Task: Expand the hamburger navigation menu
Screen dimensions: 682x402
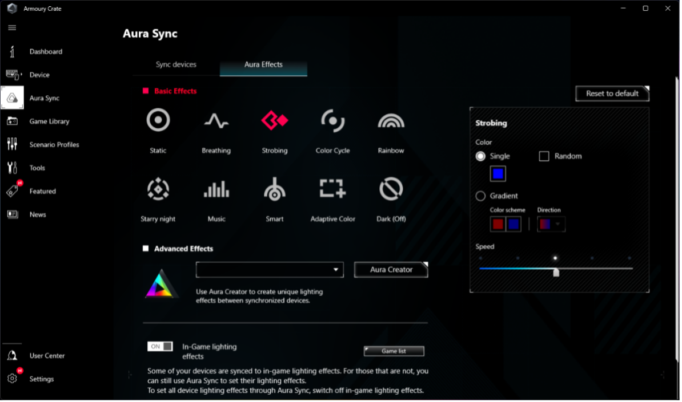Action: (x=12, y=28)
